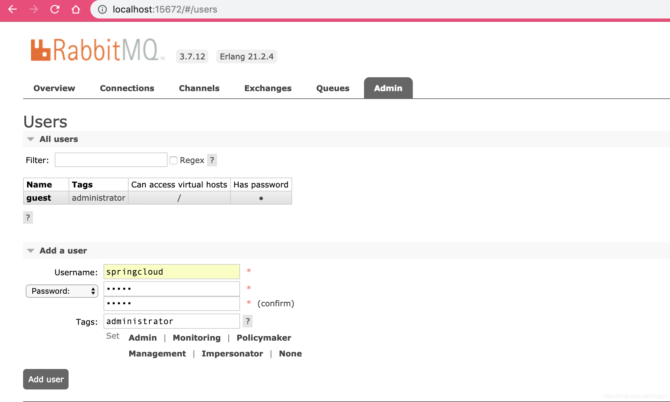
Task: Collapse the Add a user section
Action: 57,251
